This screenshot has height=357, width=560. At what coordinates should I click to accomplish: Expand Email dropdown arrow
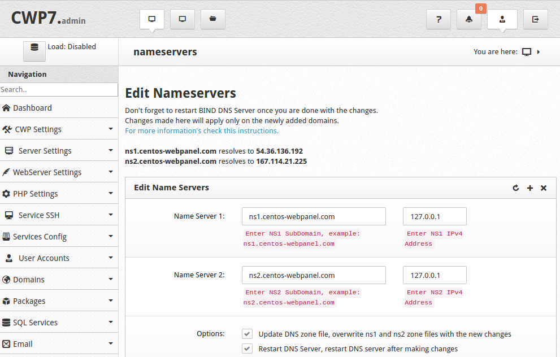pyautogui.click(x=111, y=343)
